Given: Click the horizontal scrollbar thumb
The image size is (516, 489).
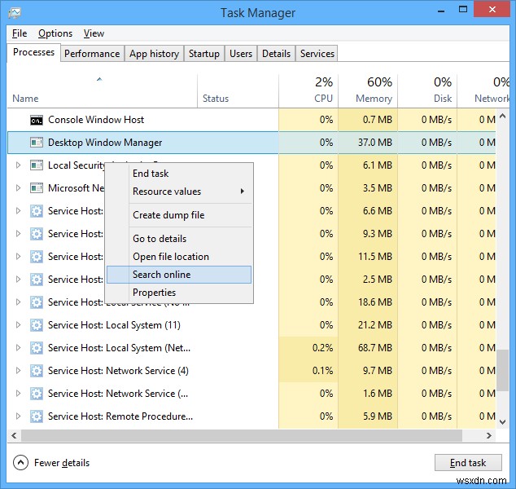Looking at the screenshot, I should tap(242, 435).
